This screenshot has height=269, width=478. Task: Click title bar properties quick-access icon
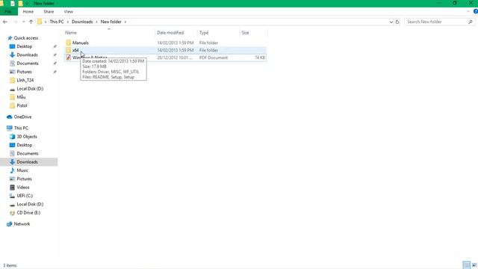coord(13,3)
